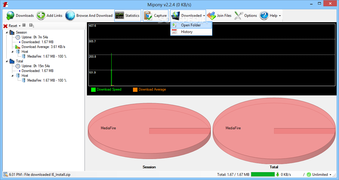Screen dimensions: 339x180
Task: Open the Unlimited speed dropdown arrow
Action: 330,175
